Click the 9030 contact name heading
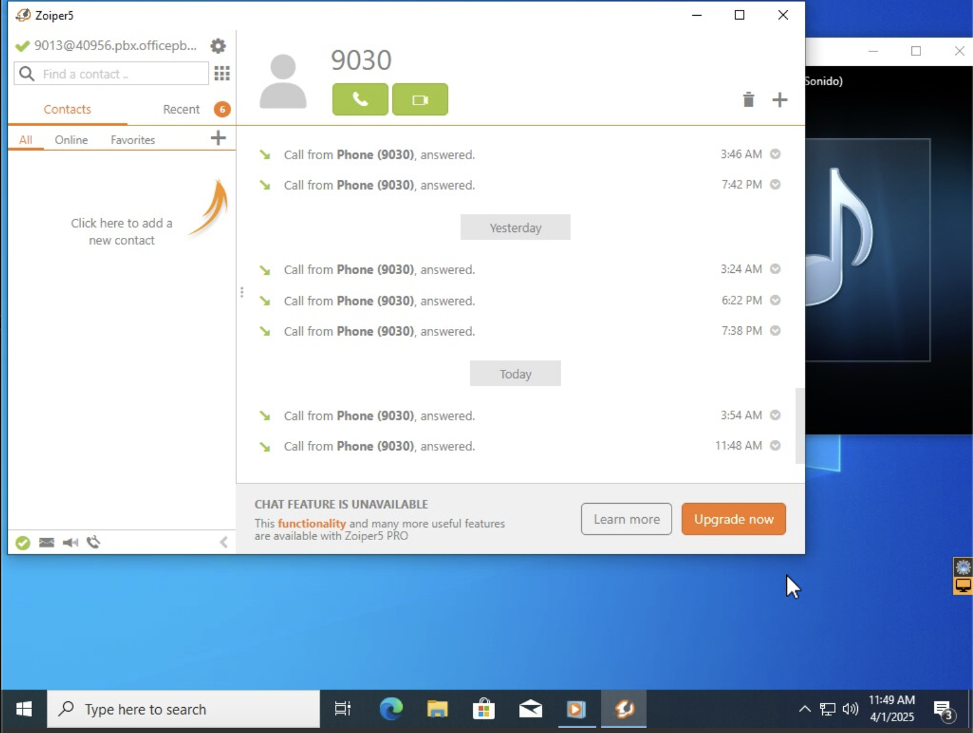 coord(361,60)
